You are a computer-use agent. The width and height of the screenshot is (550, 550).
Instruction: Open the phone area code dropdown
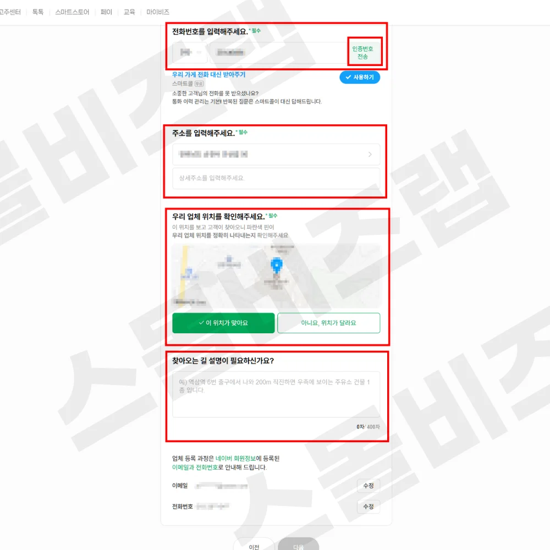point(190,53)
